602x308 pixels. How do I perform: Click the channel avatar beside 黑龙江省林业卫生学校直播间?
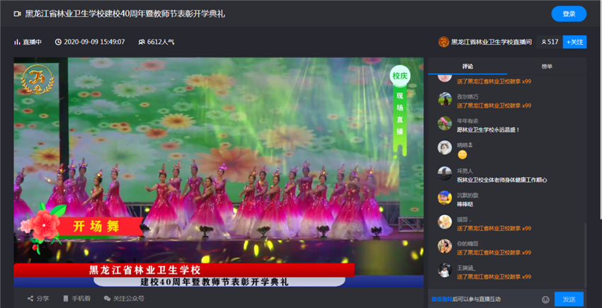tap(443, 42)
